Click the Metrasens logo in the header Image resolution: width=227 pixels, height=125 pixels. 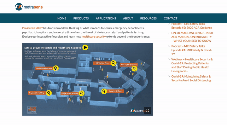29,7
